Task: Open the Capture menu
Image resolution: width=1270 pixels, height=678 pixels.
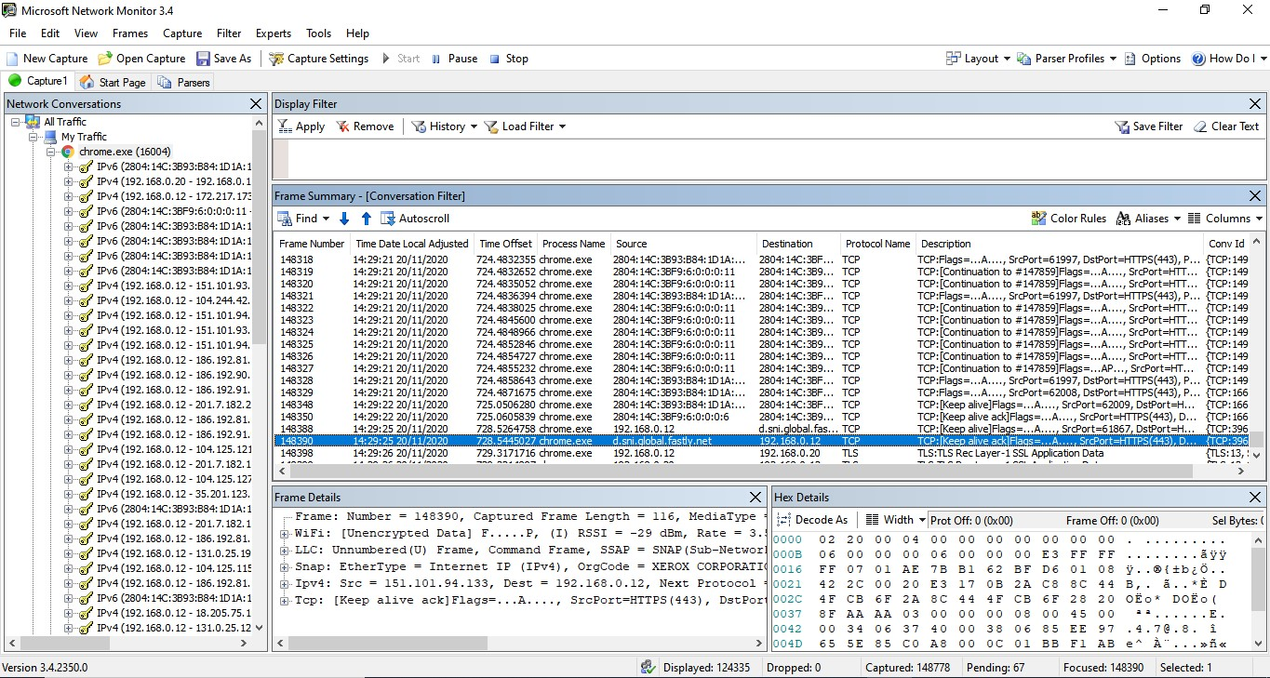Action: (x=182, y=33)
